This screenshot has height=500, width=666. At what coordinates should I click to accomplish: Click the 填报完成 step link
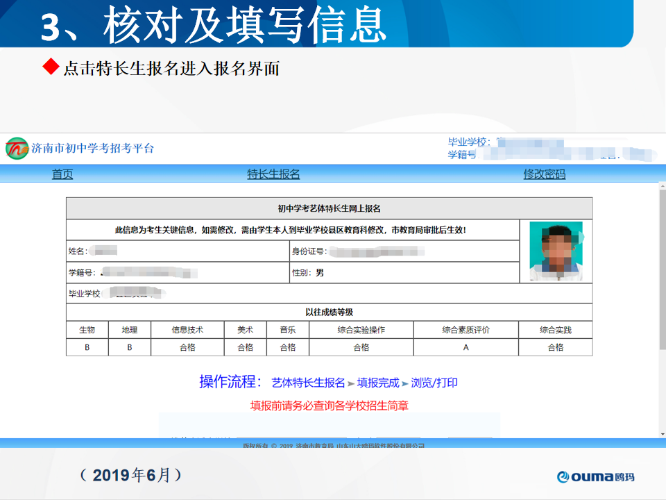click(x=378, y=383)
